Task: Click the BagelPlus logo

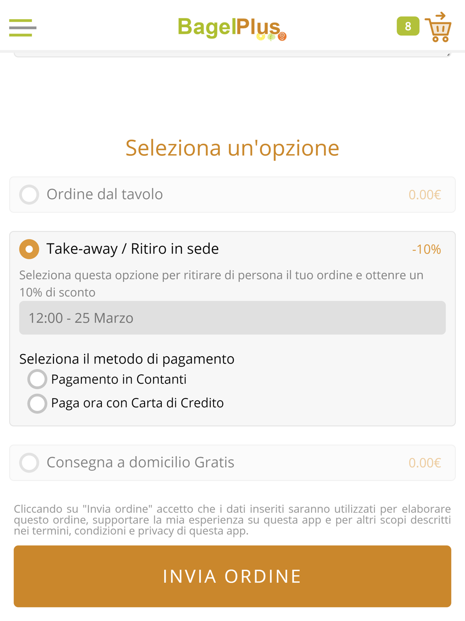Action: 232,28
